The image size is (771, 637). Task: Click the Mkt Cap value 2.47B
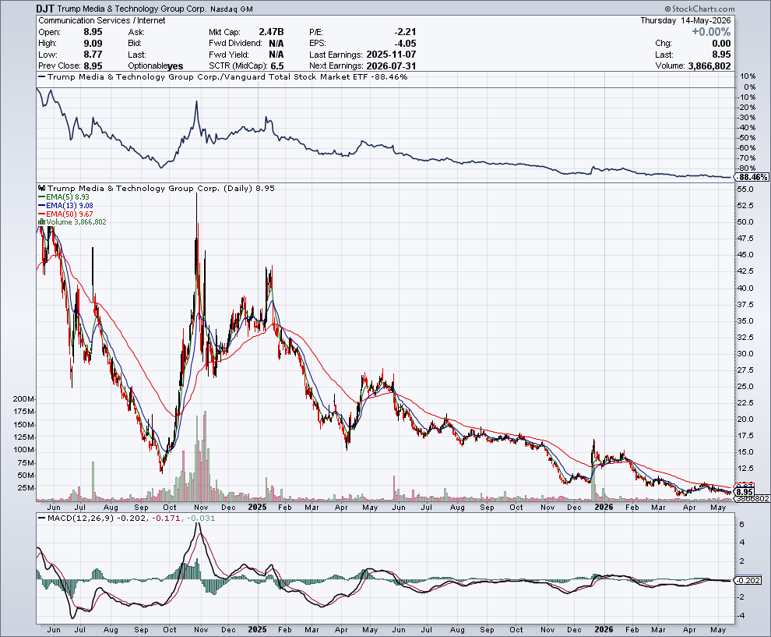coord(272,32)
